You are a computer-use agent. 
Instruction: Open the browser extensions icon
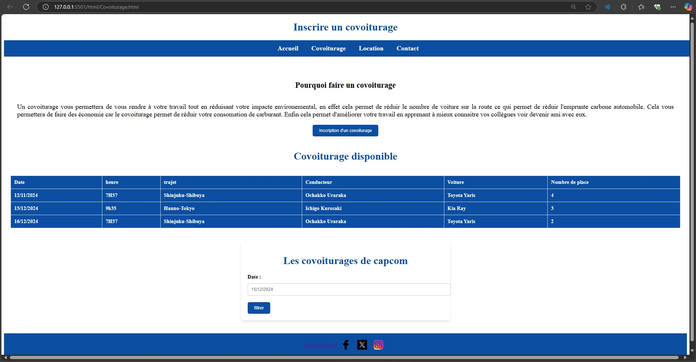tap(624, 7)
